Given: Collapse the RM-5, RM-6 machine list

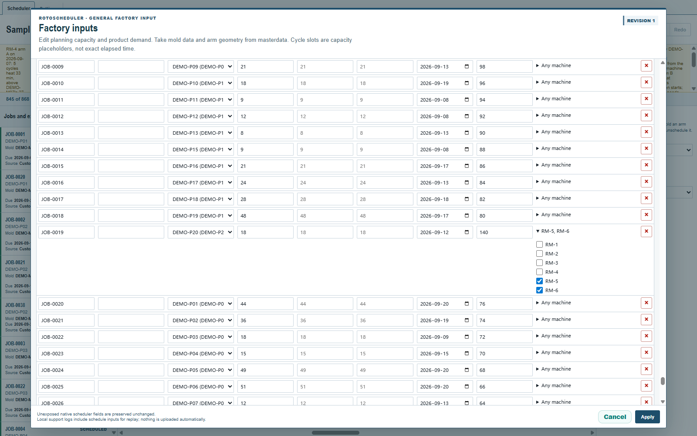Looking at the screenshot, I should [552, 231].
